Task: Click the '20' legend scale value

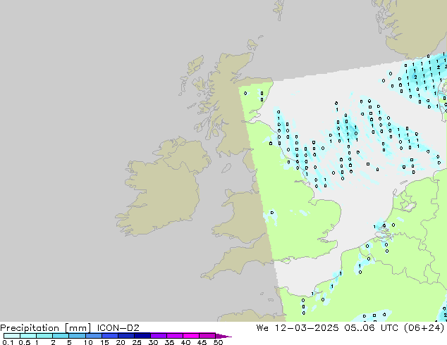Action: [121, 342]
